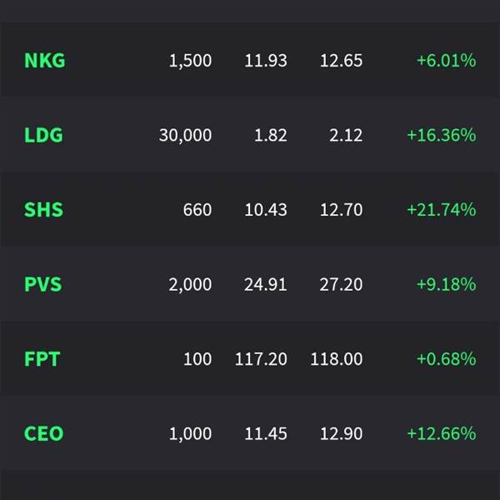
Task: Select CEO gain of +12.66%
Action: coord(442,433)
